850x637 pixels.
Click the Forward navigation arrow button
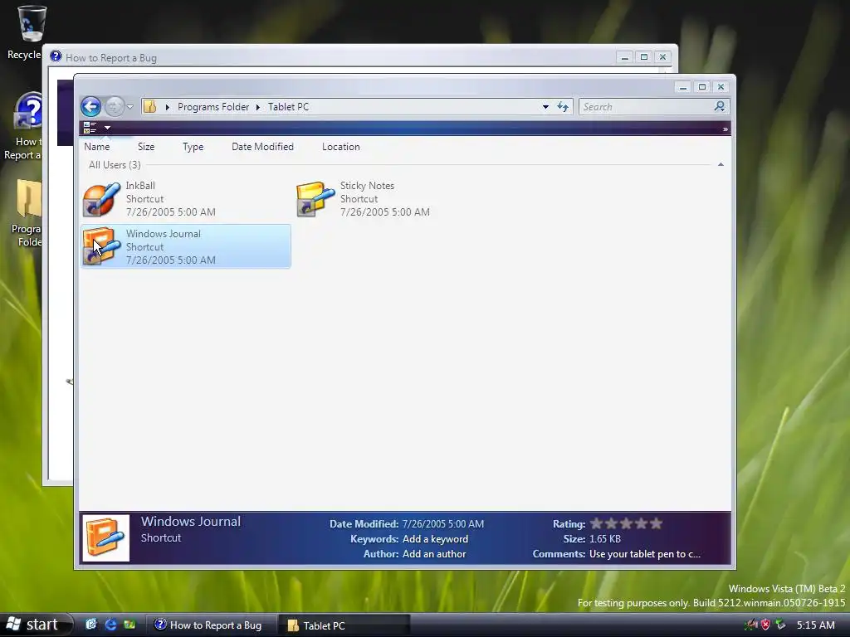click(x=115, y=106)
